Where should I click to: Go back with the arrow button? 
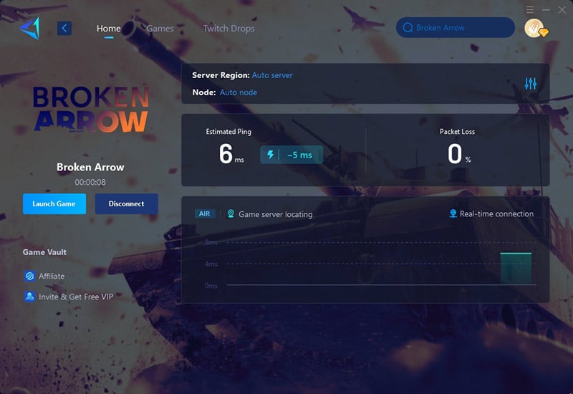(64, 28)
